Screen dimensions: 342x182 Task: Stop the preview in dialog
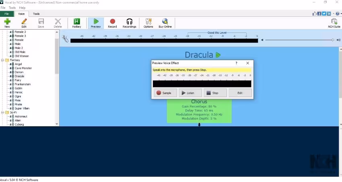click(x=215, y=93)
